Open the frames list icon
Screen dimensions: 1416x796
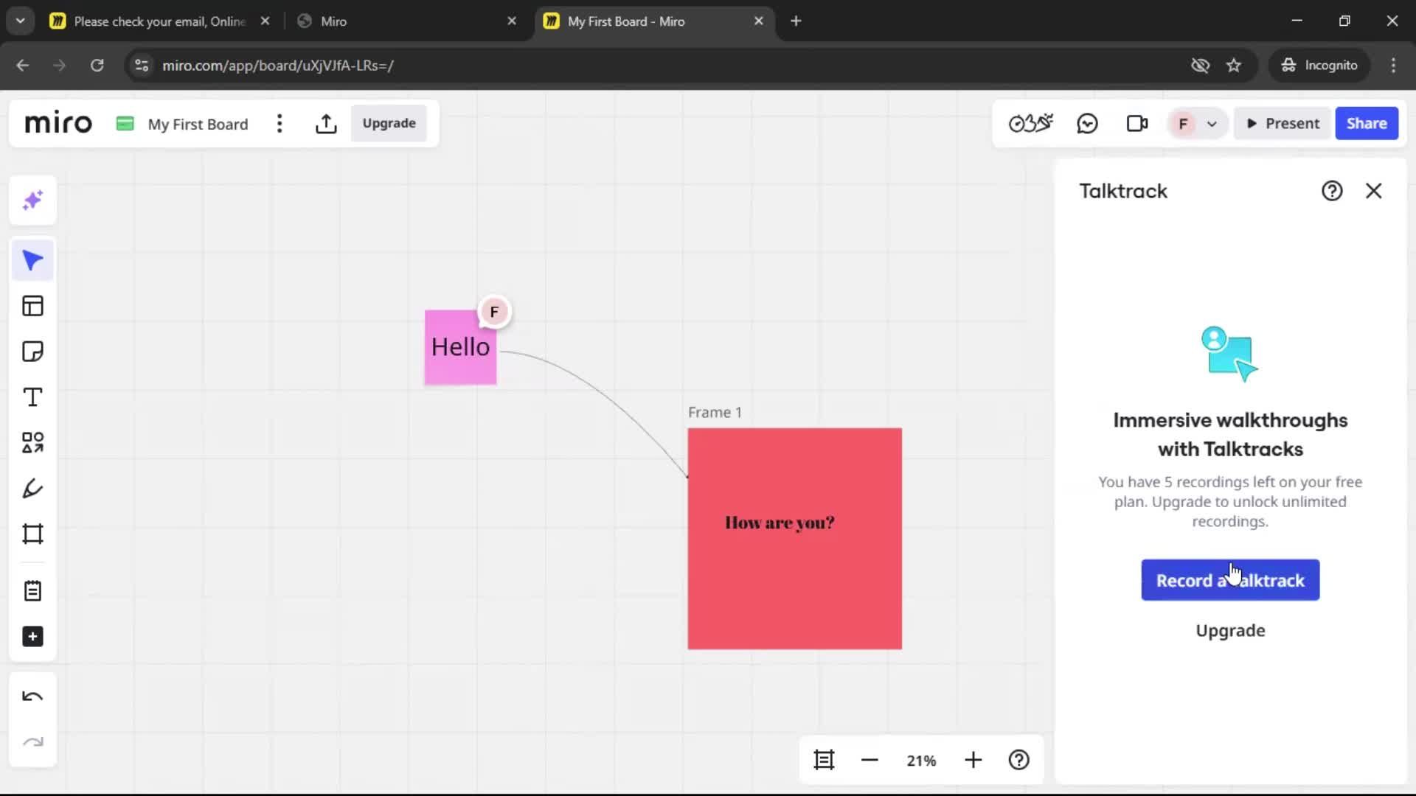[x=824, y=760]
